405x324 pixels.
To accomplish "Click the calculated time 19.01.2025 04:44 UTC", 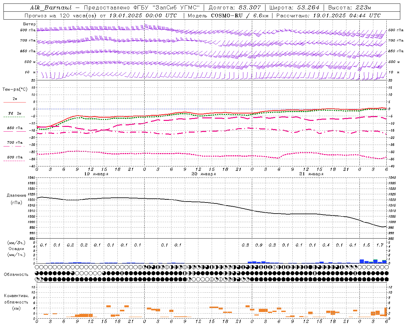I will click(x=347, y=16).
